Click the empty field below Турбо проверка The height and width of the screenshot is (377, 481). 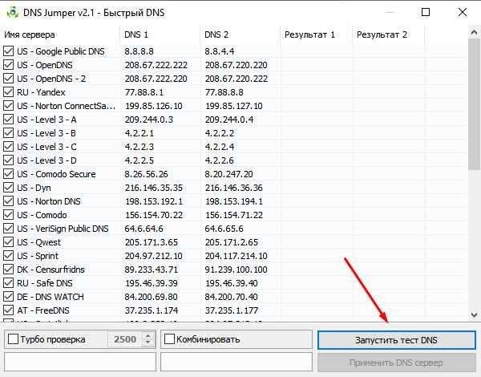click(80, 362)
